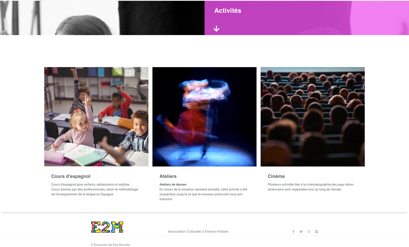The image size is (409, 247).
Task: Open the cinema audience photo
Action: pos(313,117)
